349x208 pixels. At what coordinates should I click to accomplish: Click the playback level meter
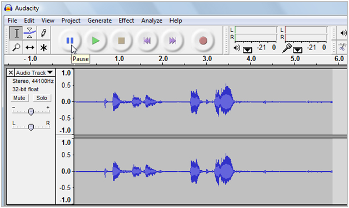[256, 33]
